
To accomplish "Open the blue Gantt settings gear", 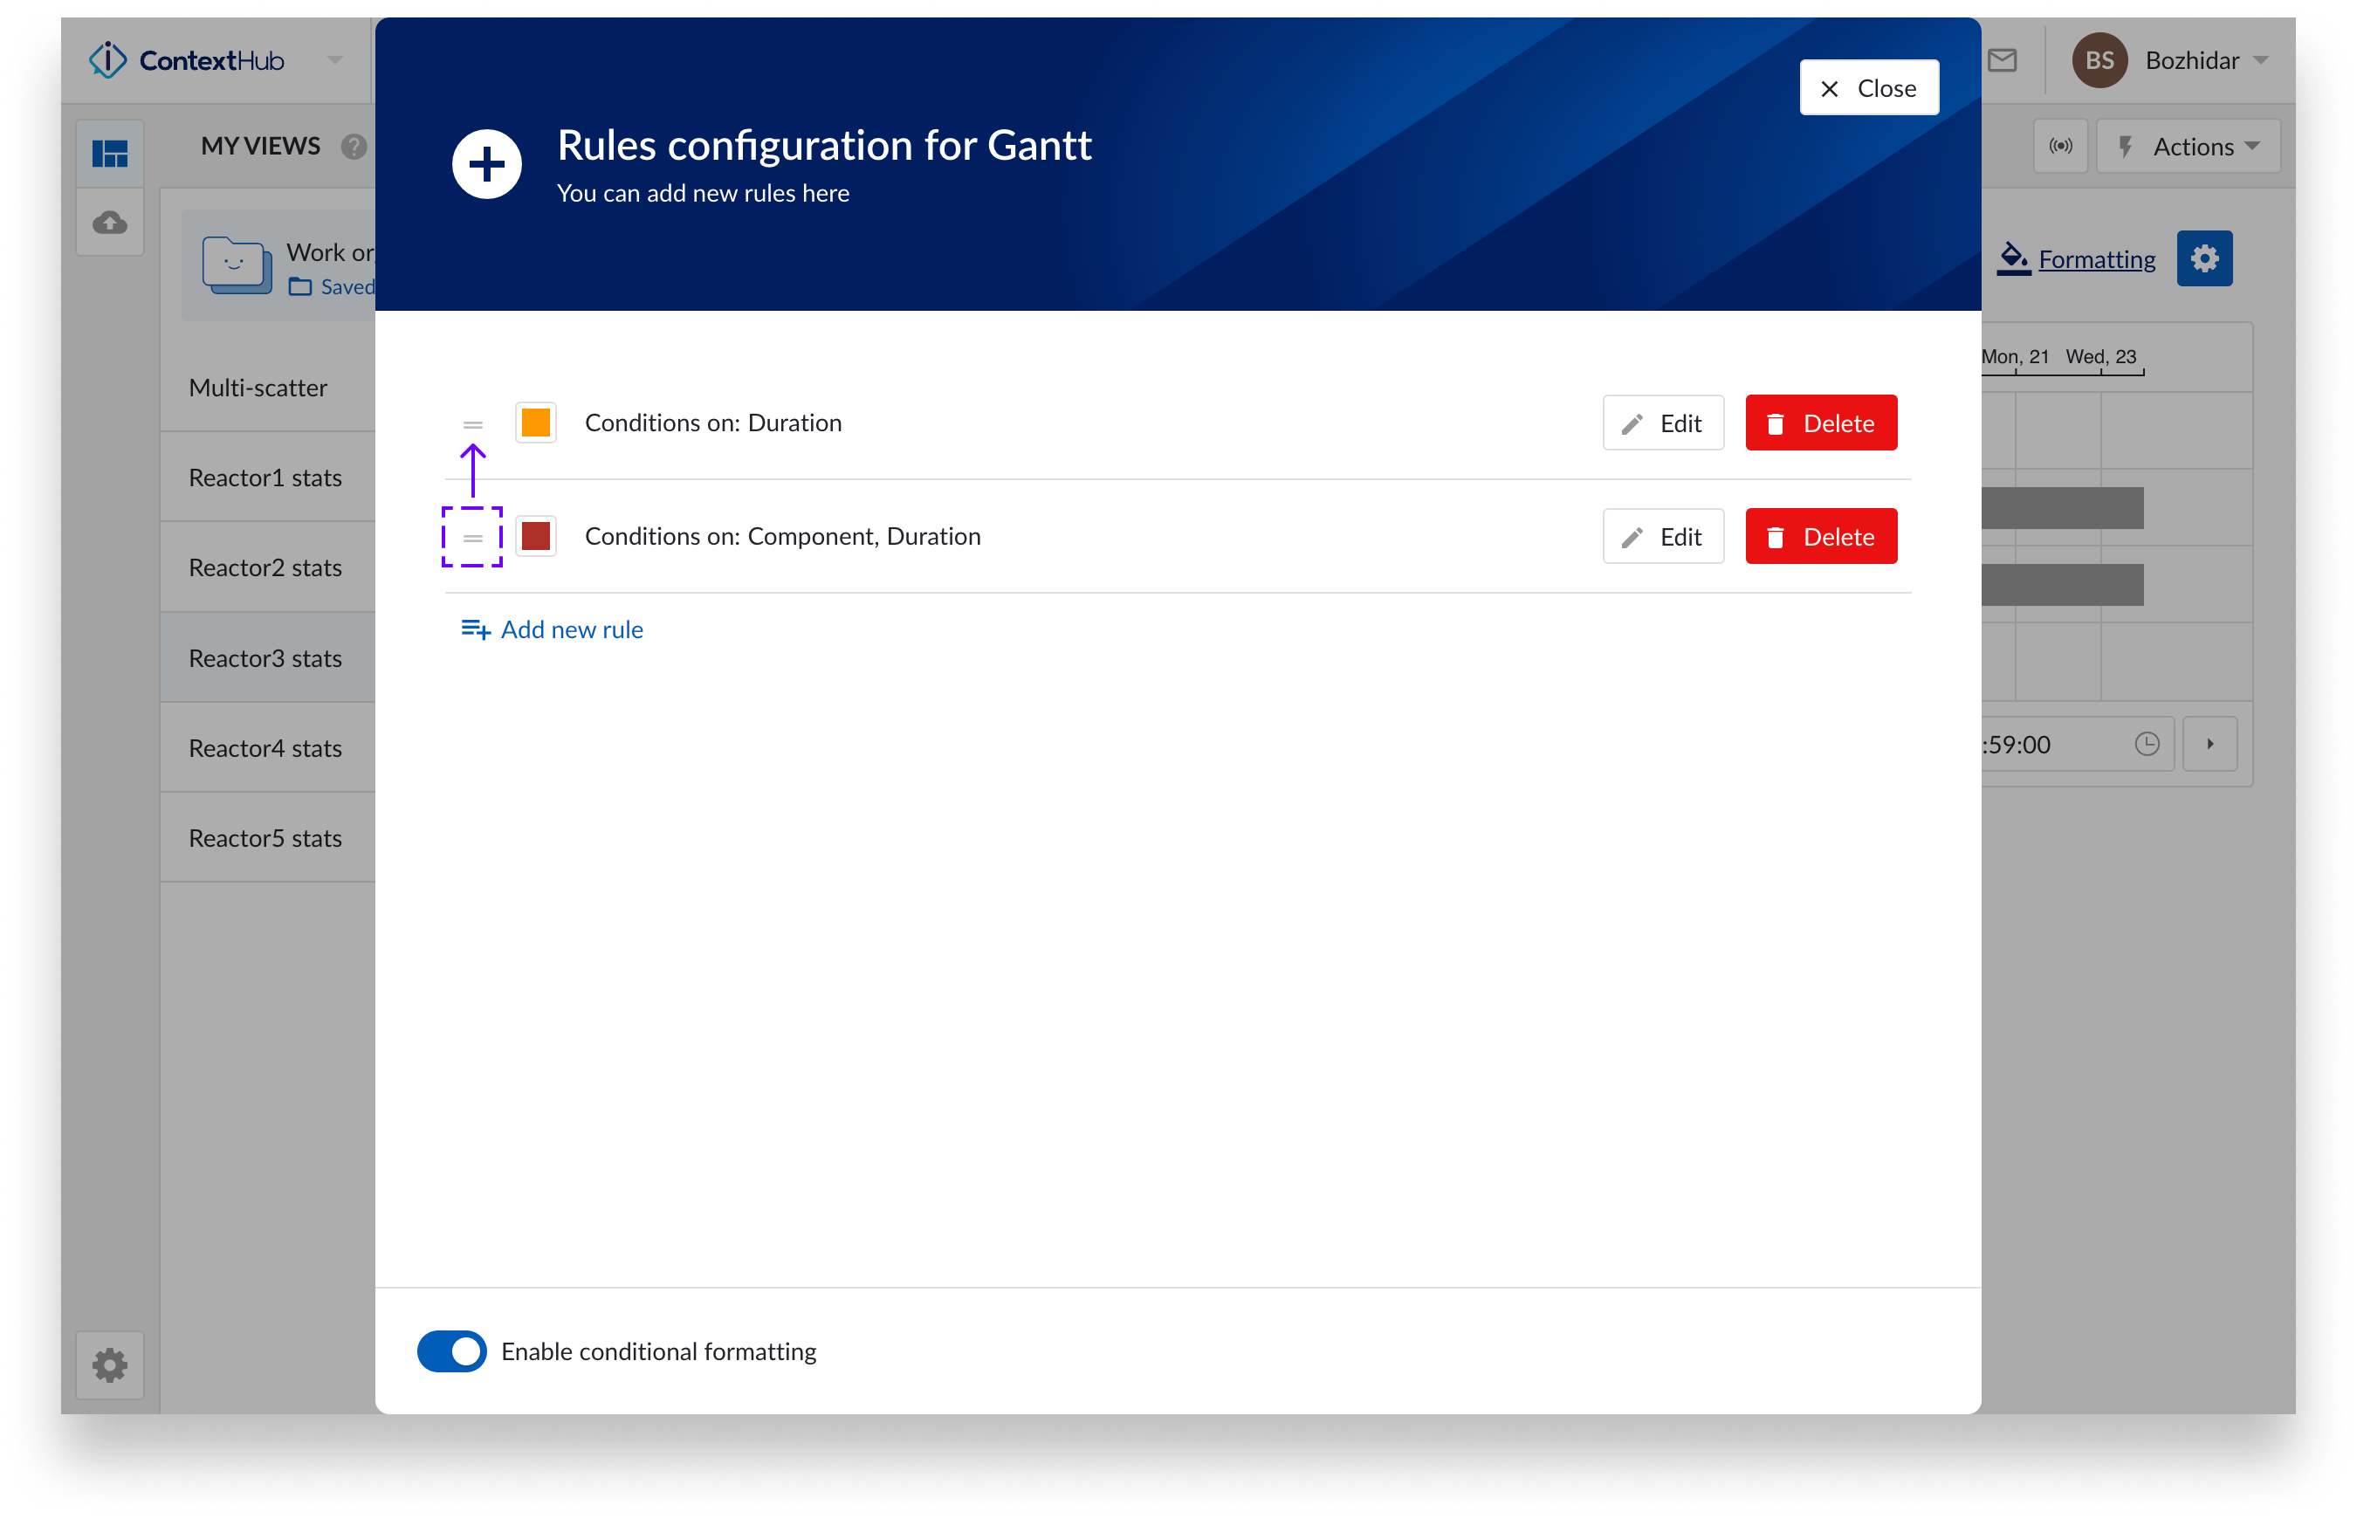I will (x=2205, y=258).
